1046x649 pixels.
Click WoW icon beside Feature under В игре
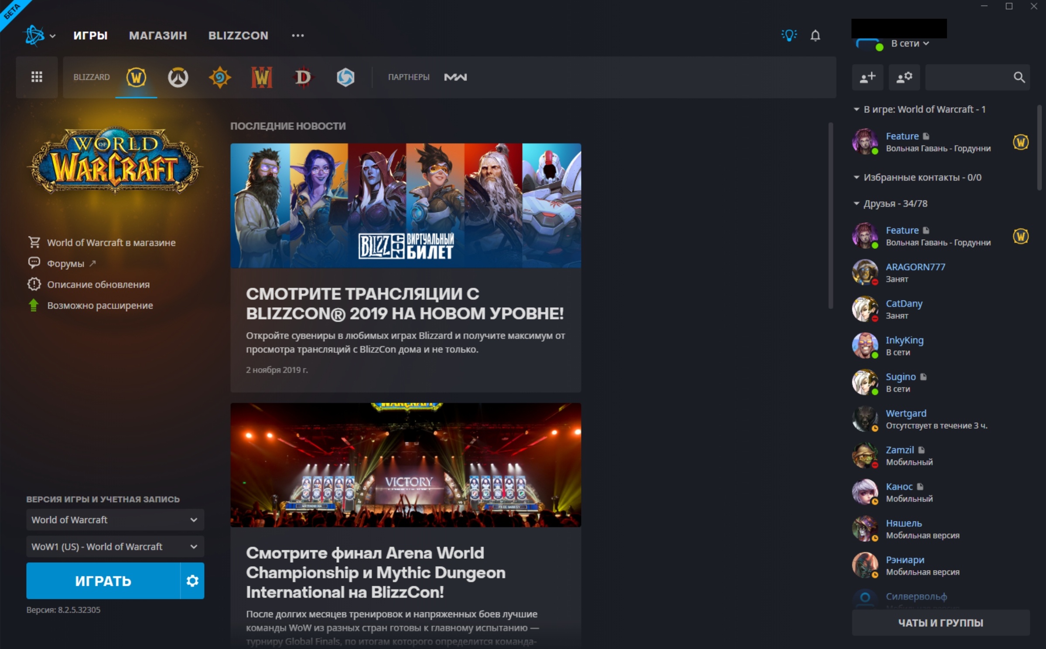coord(1020,142)
